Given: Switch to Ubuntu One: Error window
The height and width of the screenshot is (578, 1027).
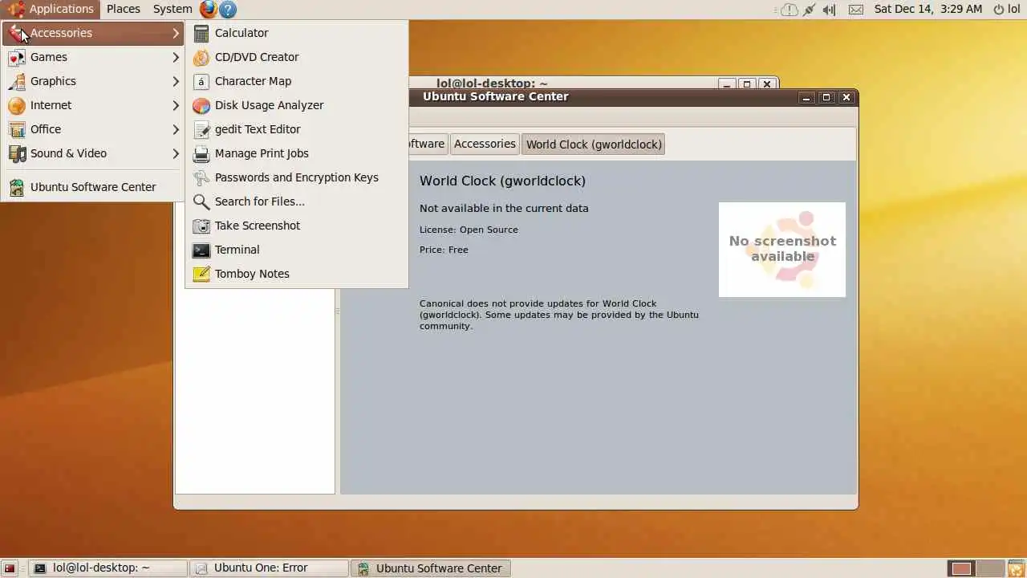Looking at the screenshot, I should click(x=270, y=568).
